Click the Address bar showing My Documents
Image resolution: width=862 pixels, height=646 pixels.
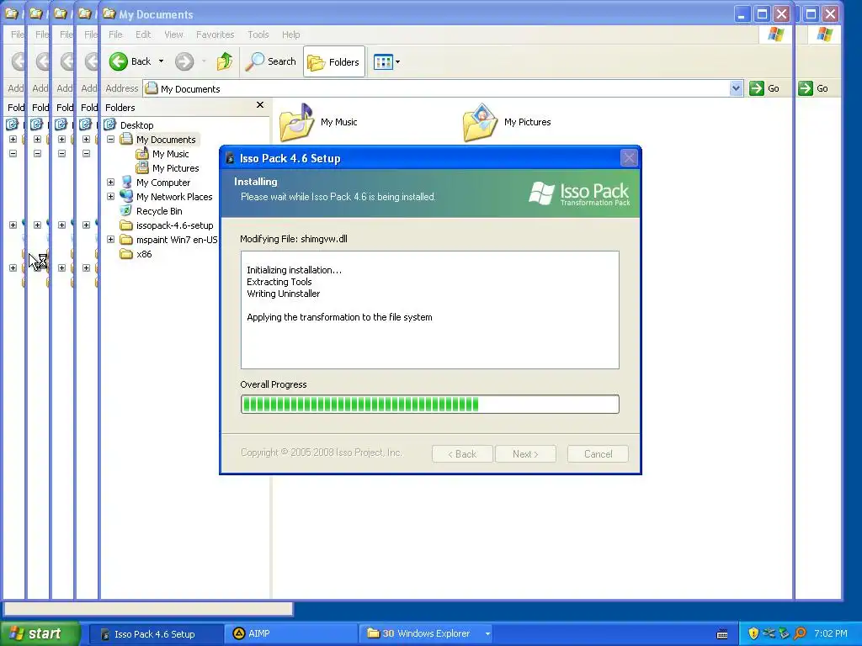coord(437,88)
